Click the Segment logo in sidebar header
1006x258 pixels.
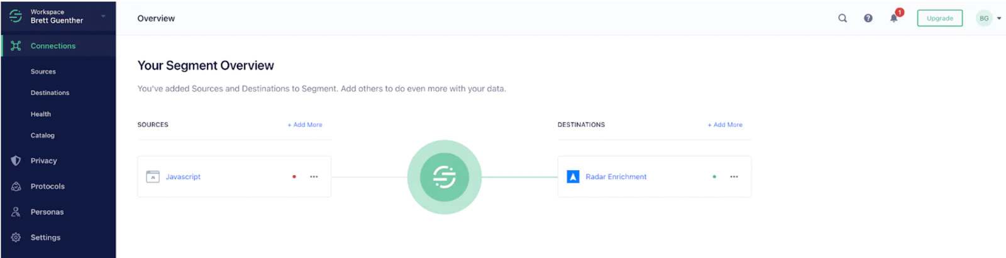16,16
